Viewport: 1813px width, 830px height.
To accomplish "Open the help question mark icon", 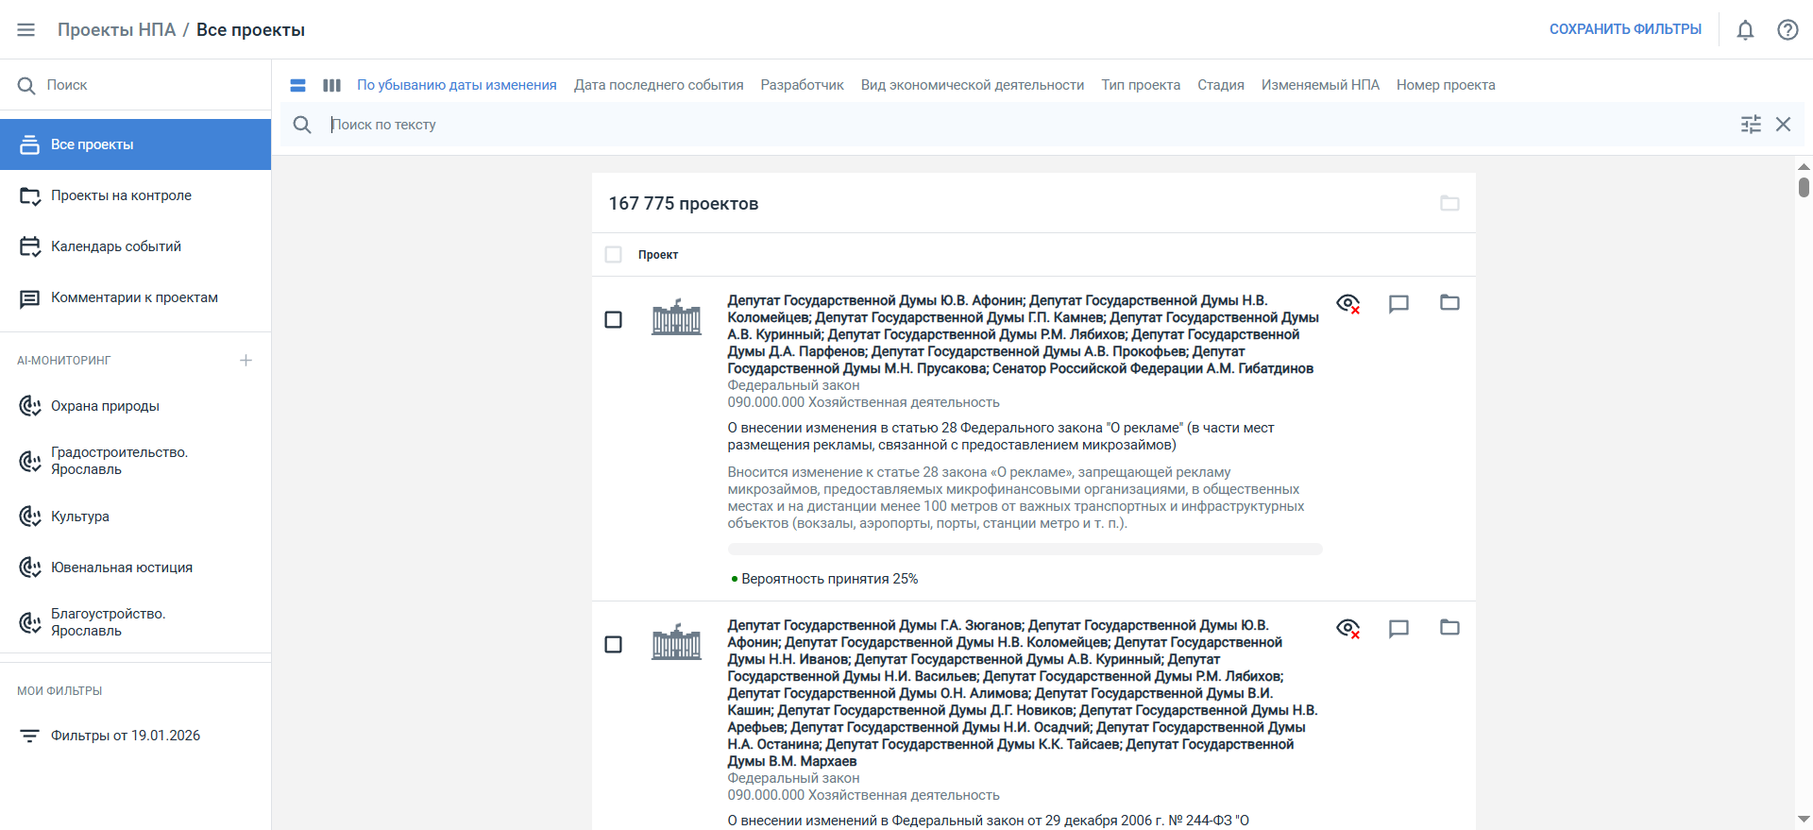I will pos(1788,30).
